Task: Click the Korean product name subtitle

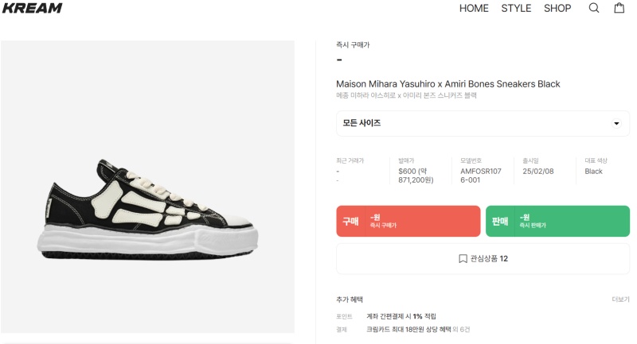Action: (406, 95)
